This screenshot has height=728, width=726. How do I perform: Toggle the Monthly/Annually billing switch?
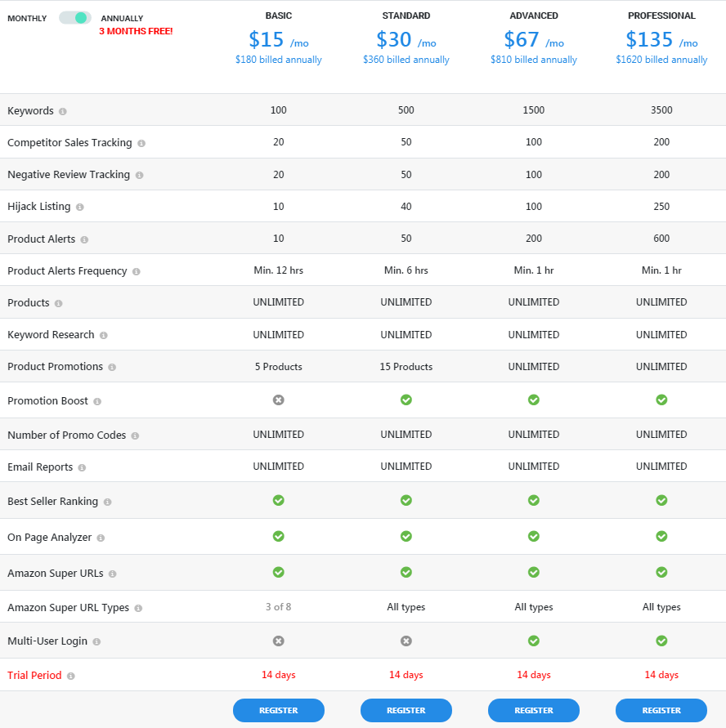point(74,18)
